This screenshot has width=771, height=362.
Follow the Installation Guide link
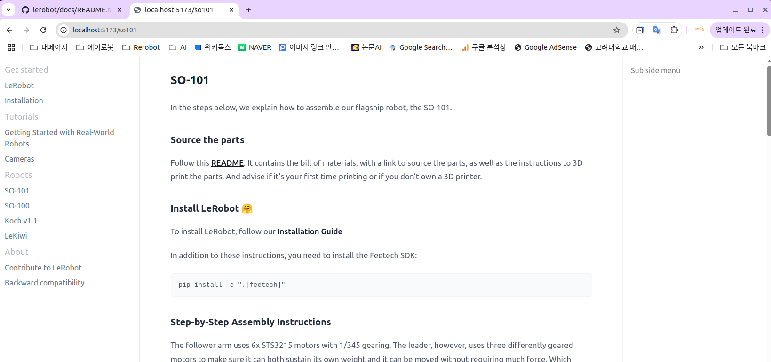coord(310,231)
